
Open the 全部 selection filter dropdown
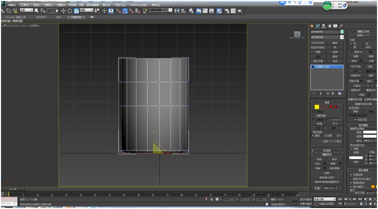tap(26, 10)
